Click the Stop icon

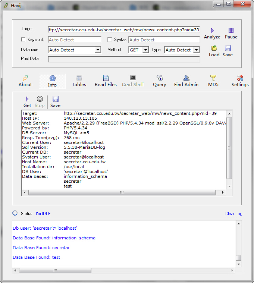pyautogui.click(x=40, y=99)
